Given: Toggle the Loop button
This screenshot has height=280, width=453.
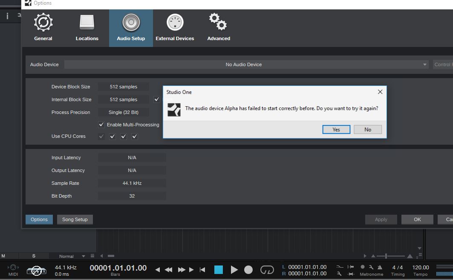Looking at the screenshot, I should pos(267,270).
